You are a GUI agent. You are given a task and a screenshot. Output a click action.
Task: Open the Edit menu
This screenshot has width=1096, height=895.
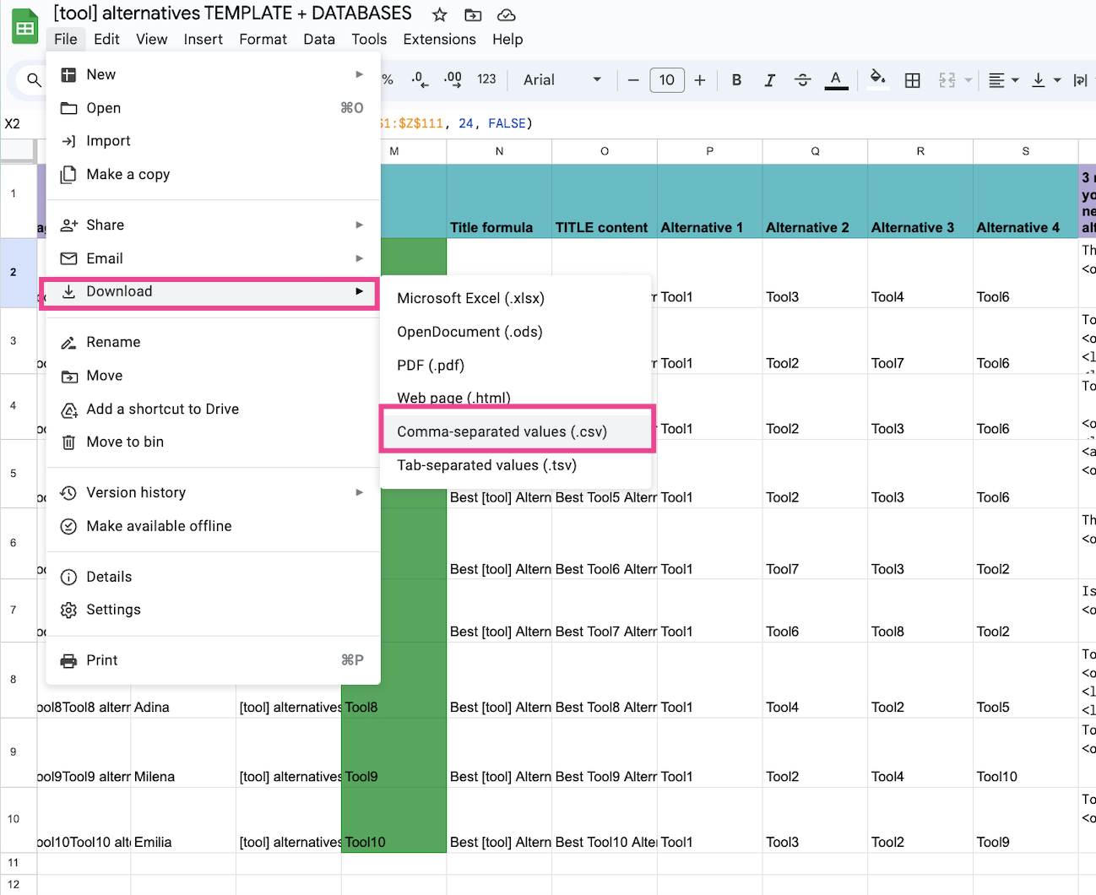click(106, 39)
